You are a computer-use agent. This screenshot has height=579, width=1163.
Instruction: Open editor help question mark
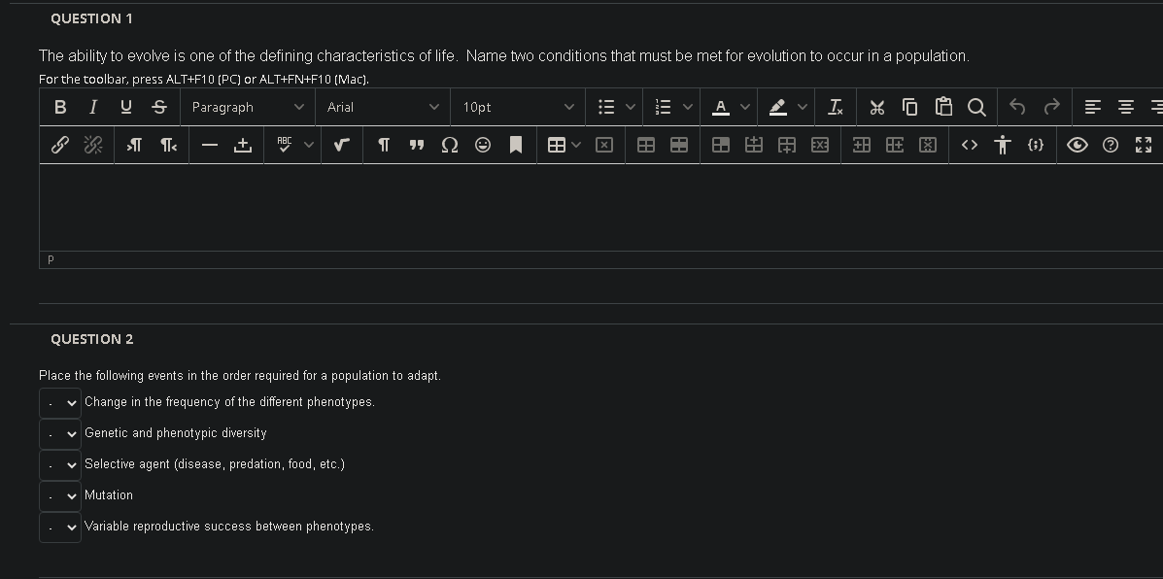point(1111,146)
